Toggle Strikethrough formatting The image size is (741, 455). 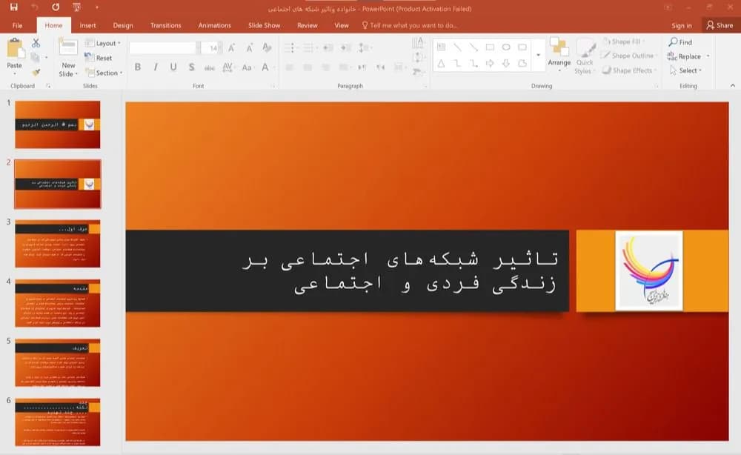pyautogui.click(x=210, y=67)
